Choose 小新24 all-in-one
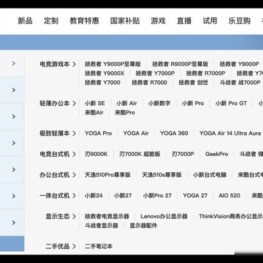This screenshot has width=263, height=263. [93, 195]
